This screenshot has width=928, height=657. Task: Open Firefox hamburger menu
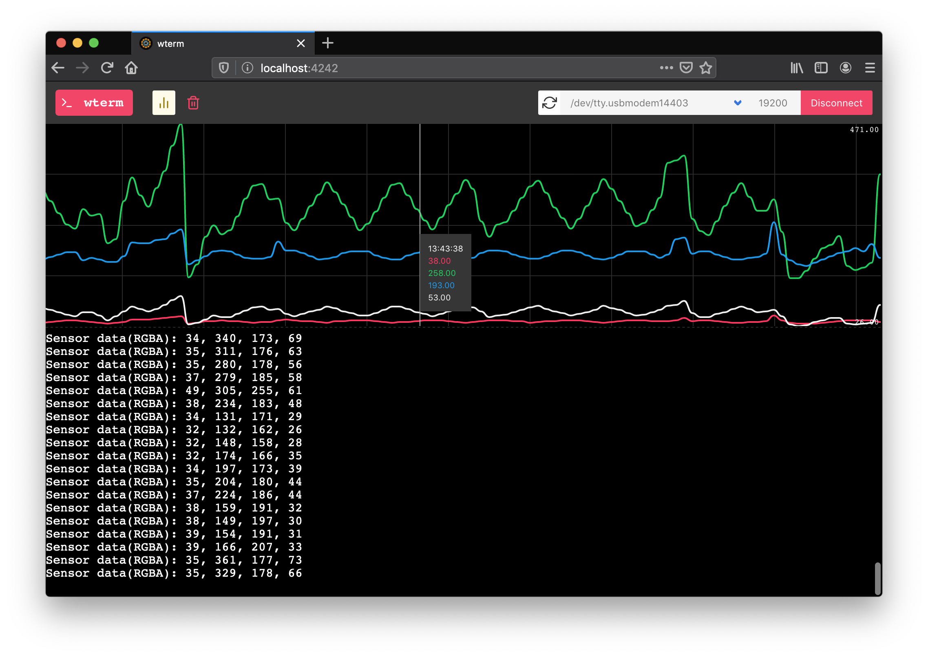[x=870, y=68]
